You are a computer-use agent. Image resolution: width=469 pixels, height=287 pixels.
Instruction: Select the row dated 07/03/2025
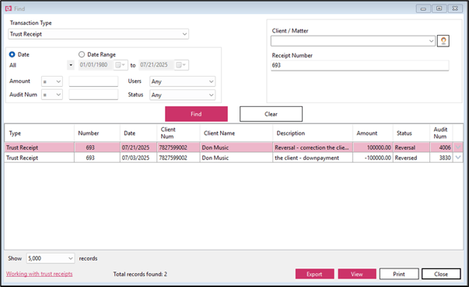[x=233, y=157]
